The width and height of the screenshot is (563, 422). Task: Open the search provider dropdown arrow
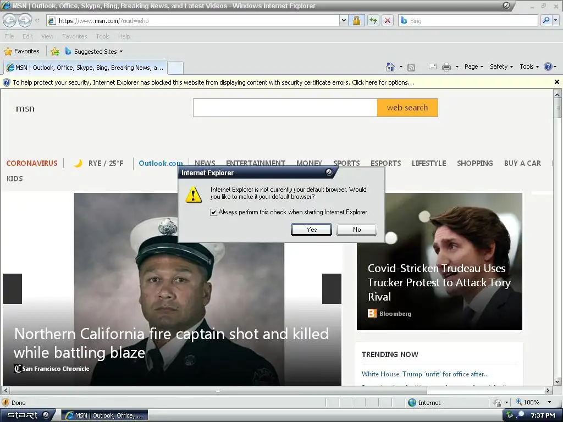555,20
